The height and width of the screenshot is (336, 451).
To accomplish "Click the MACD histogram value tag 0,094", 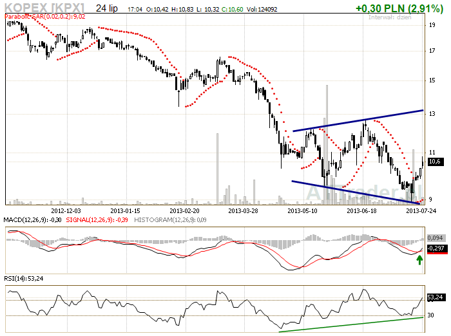I will pyautogui.click(x=435, y=238).
